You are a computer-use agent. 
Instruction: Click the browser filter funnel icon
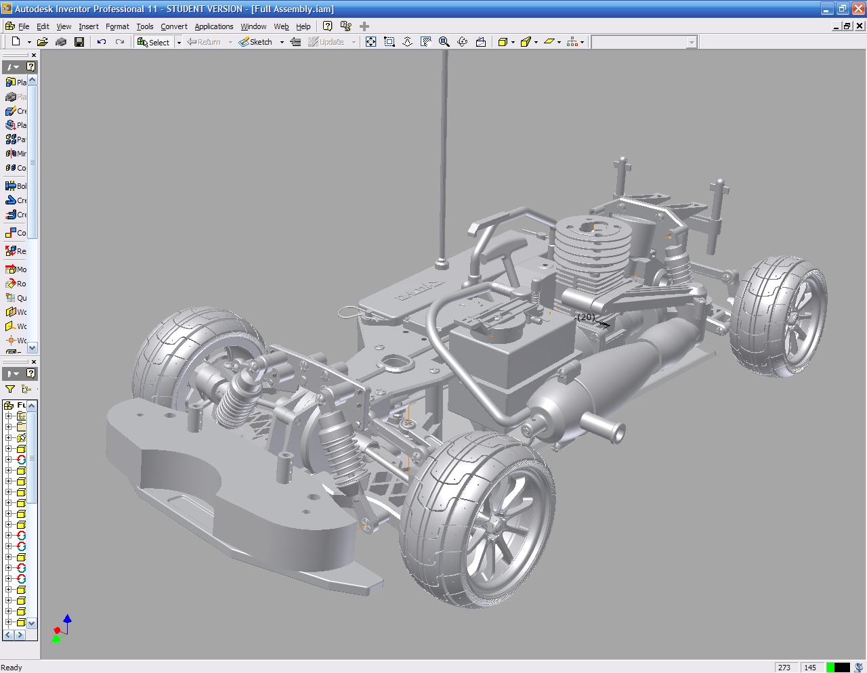(10, 389)
